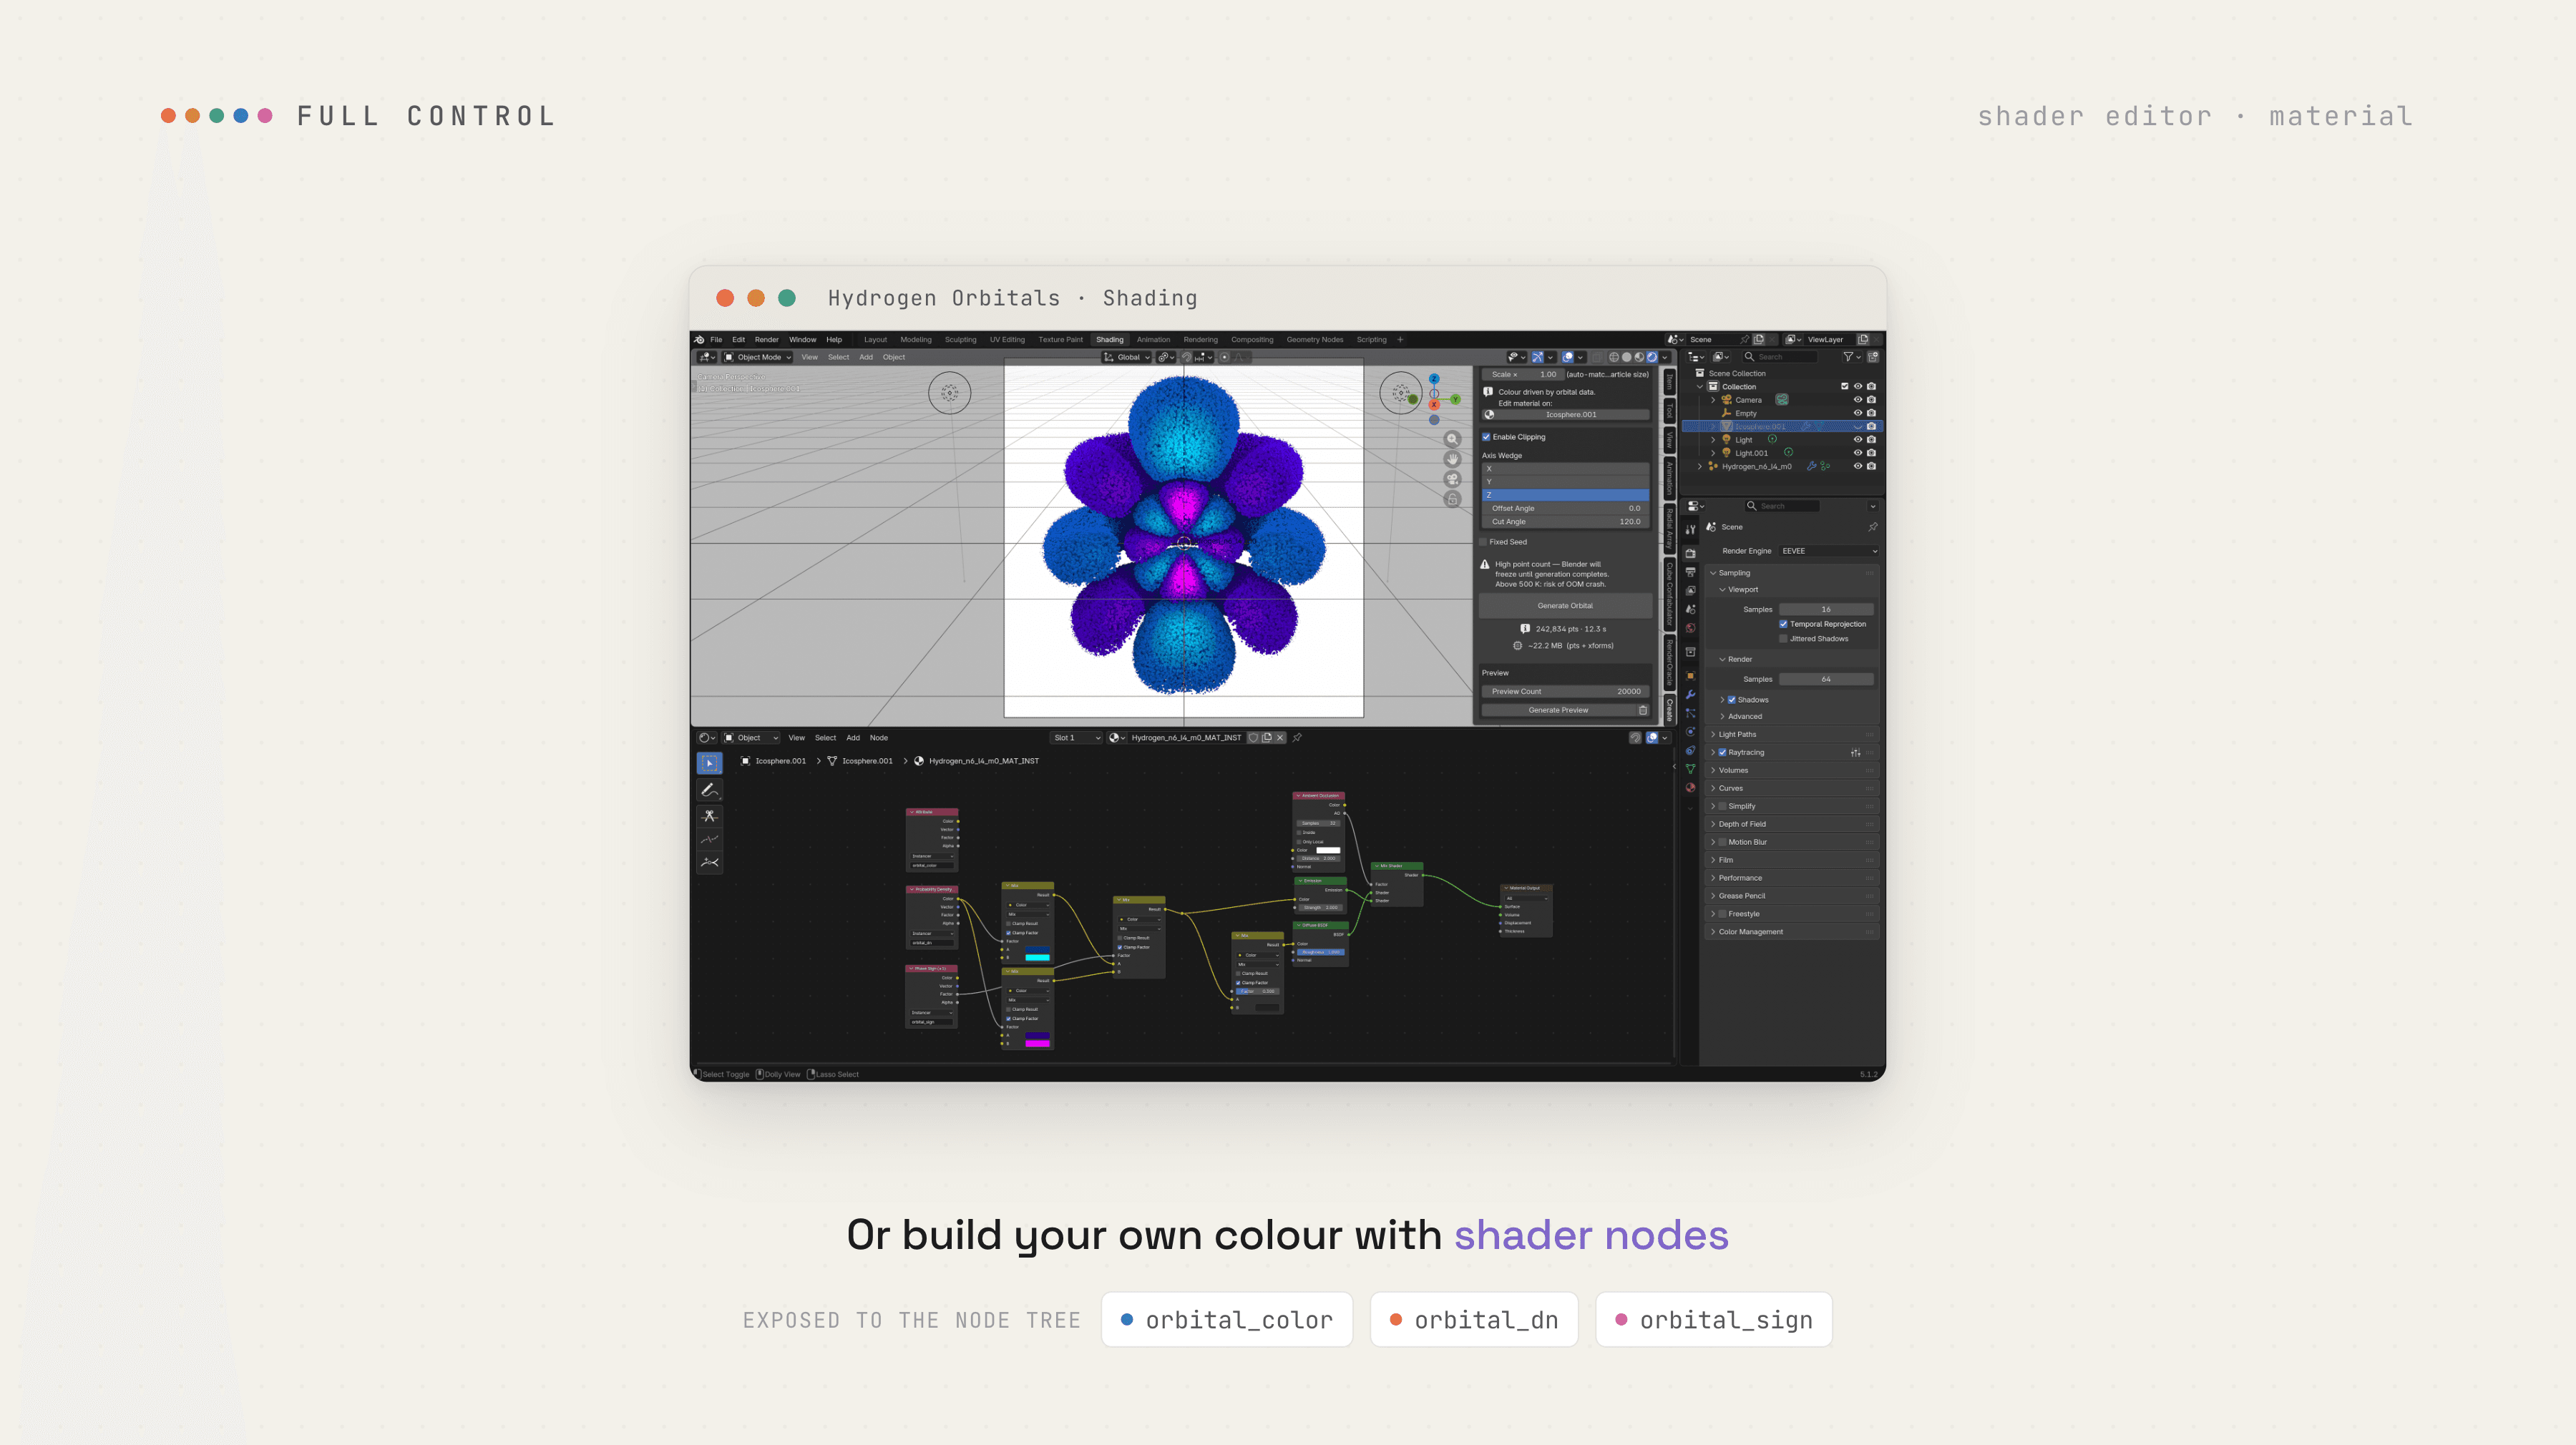The height and width of the screenshot is (1445, 2576).
Task: Click the Preview Count 20000 slider field
Action: pyautogui.click(x=1565, y=692)
